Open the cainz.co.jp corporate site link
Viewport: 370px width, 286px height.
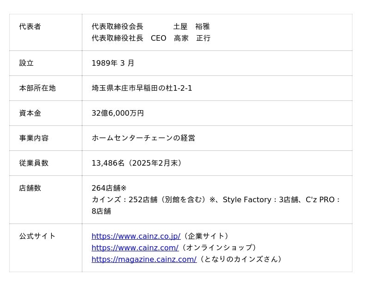click(136, 236)
